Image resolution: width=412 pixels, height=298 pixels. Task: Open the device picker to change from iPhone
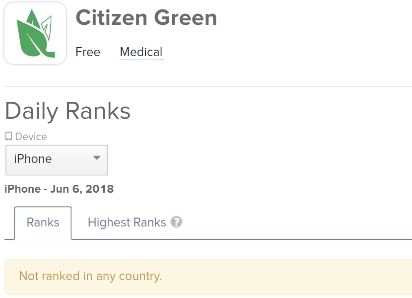pyautogui.click(x=56, y=159)
